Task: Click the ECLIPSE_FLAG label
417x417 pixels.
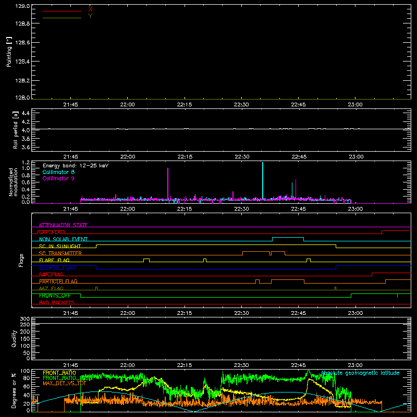Action: click(x=57, y=267)
